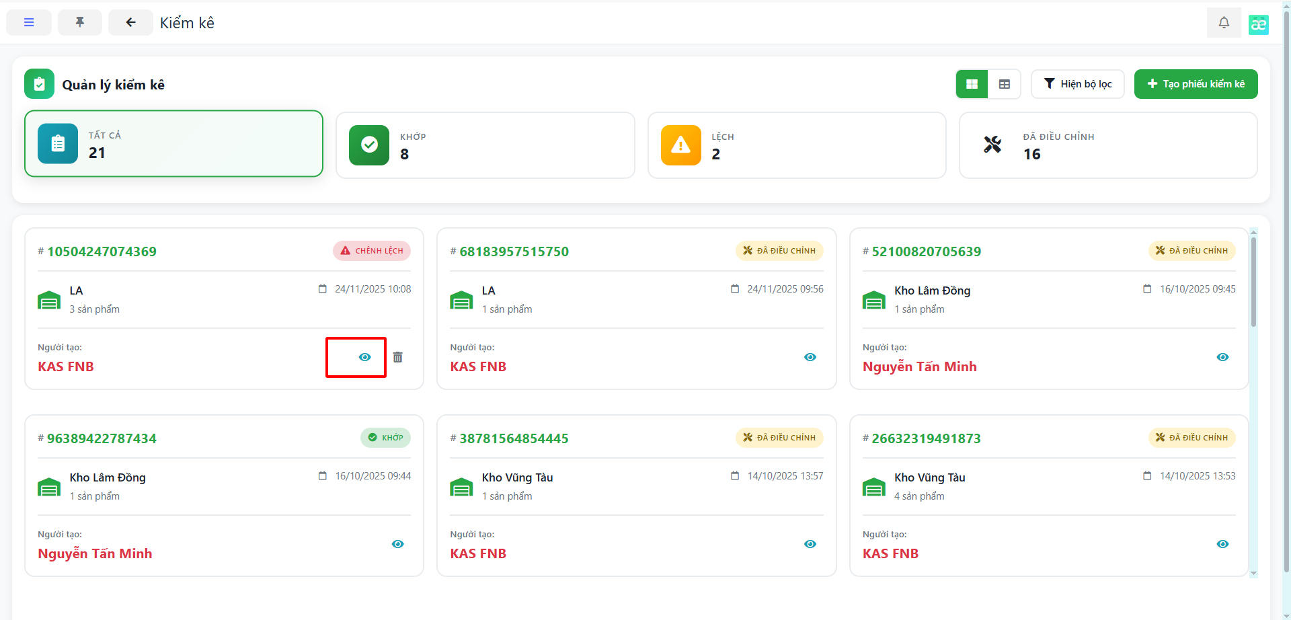Click Tạo phiếu kiểm kê button
The width and height of the screenshot is (1291, 620).
click(1196, 84)
